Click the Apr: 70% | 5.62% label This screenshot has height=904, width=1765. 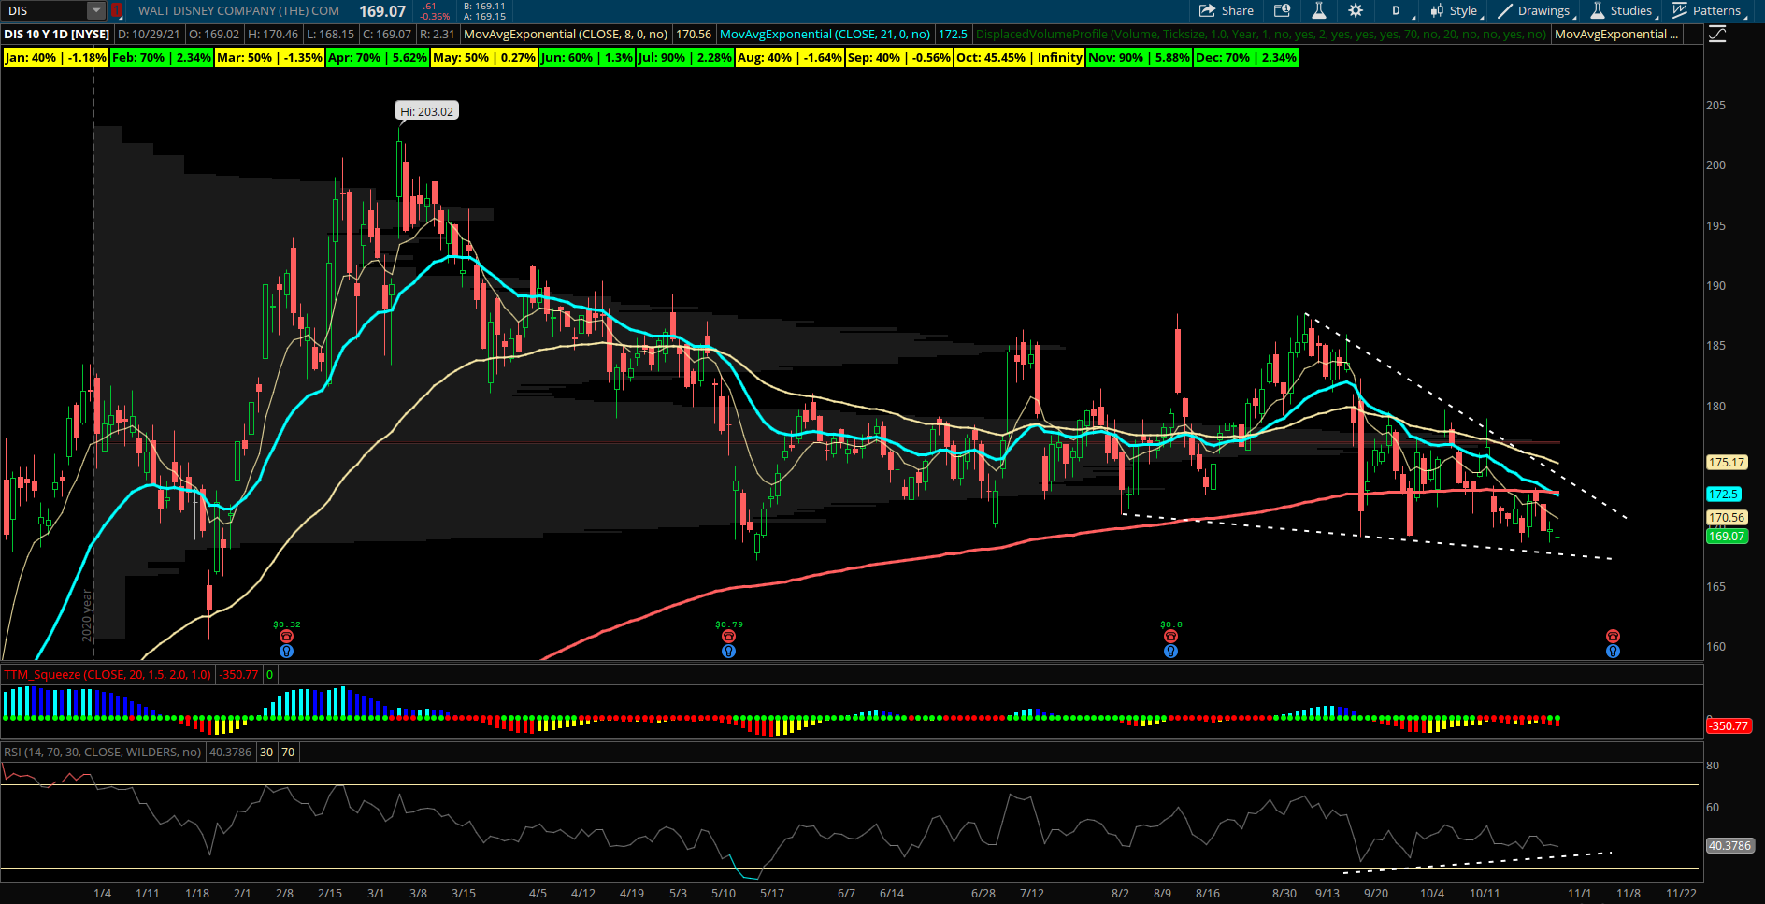[378, 57]
